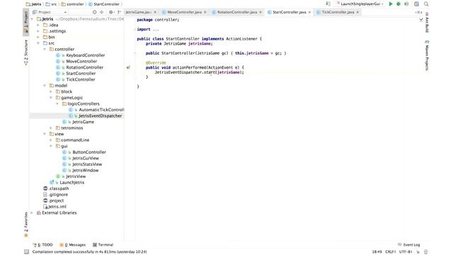Click jetrisGame field in start call
This screenshot has width=453, height=255.
(x=229, y=72)
